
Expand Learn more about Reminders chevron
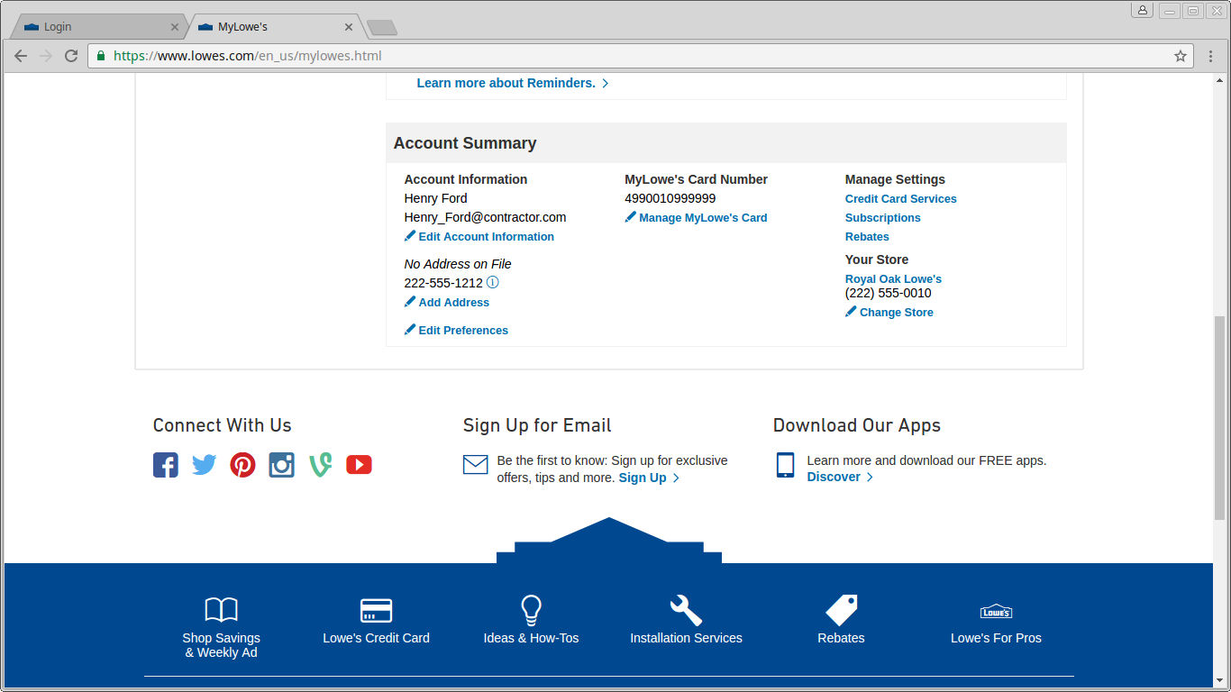click(605, 83)
